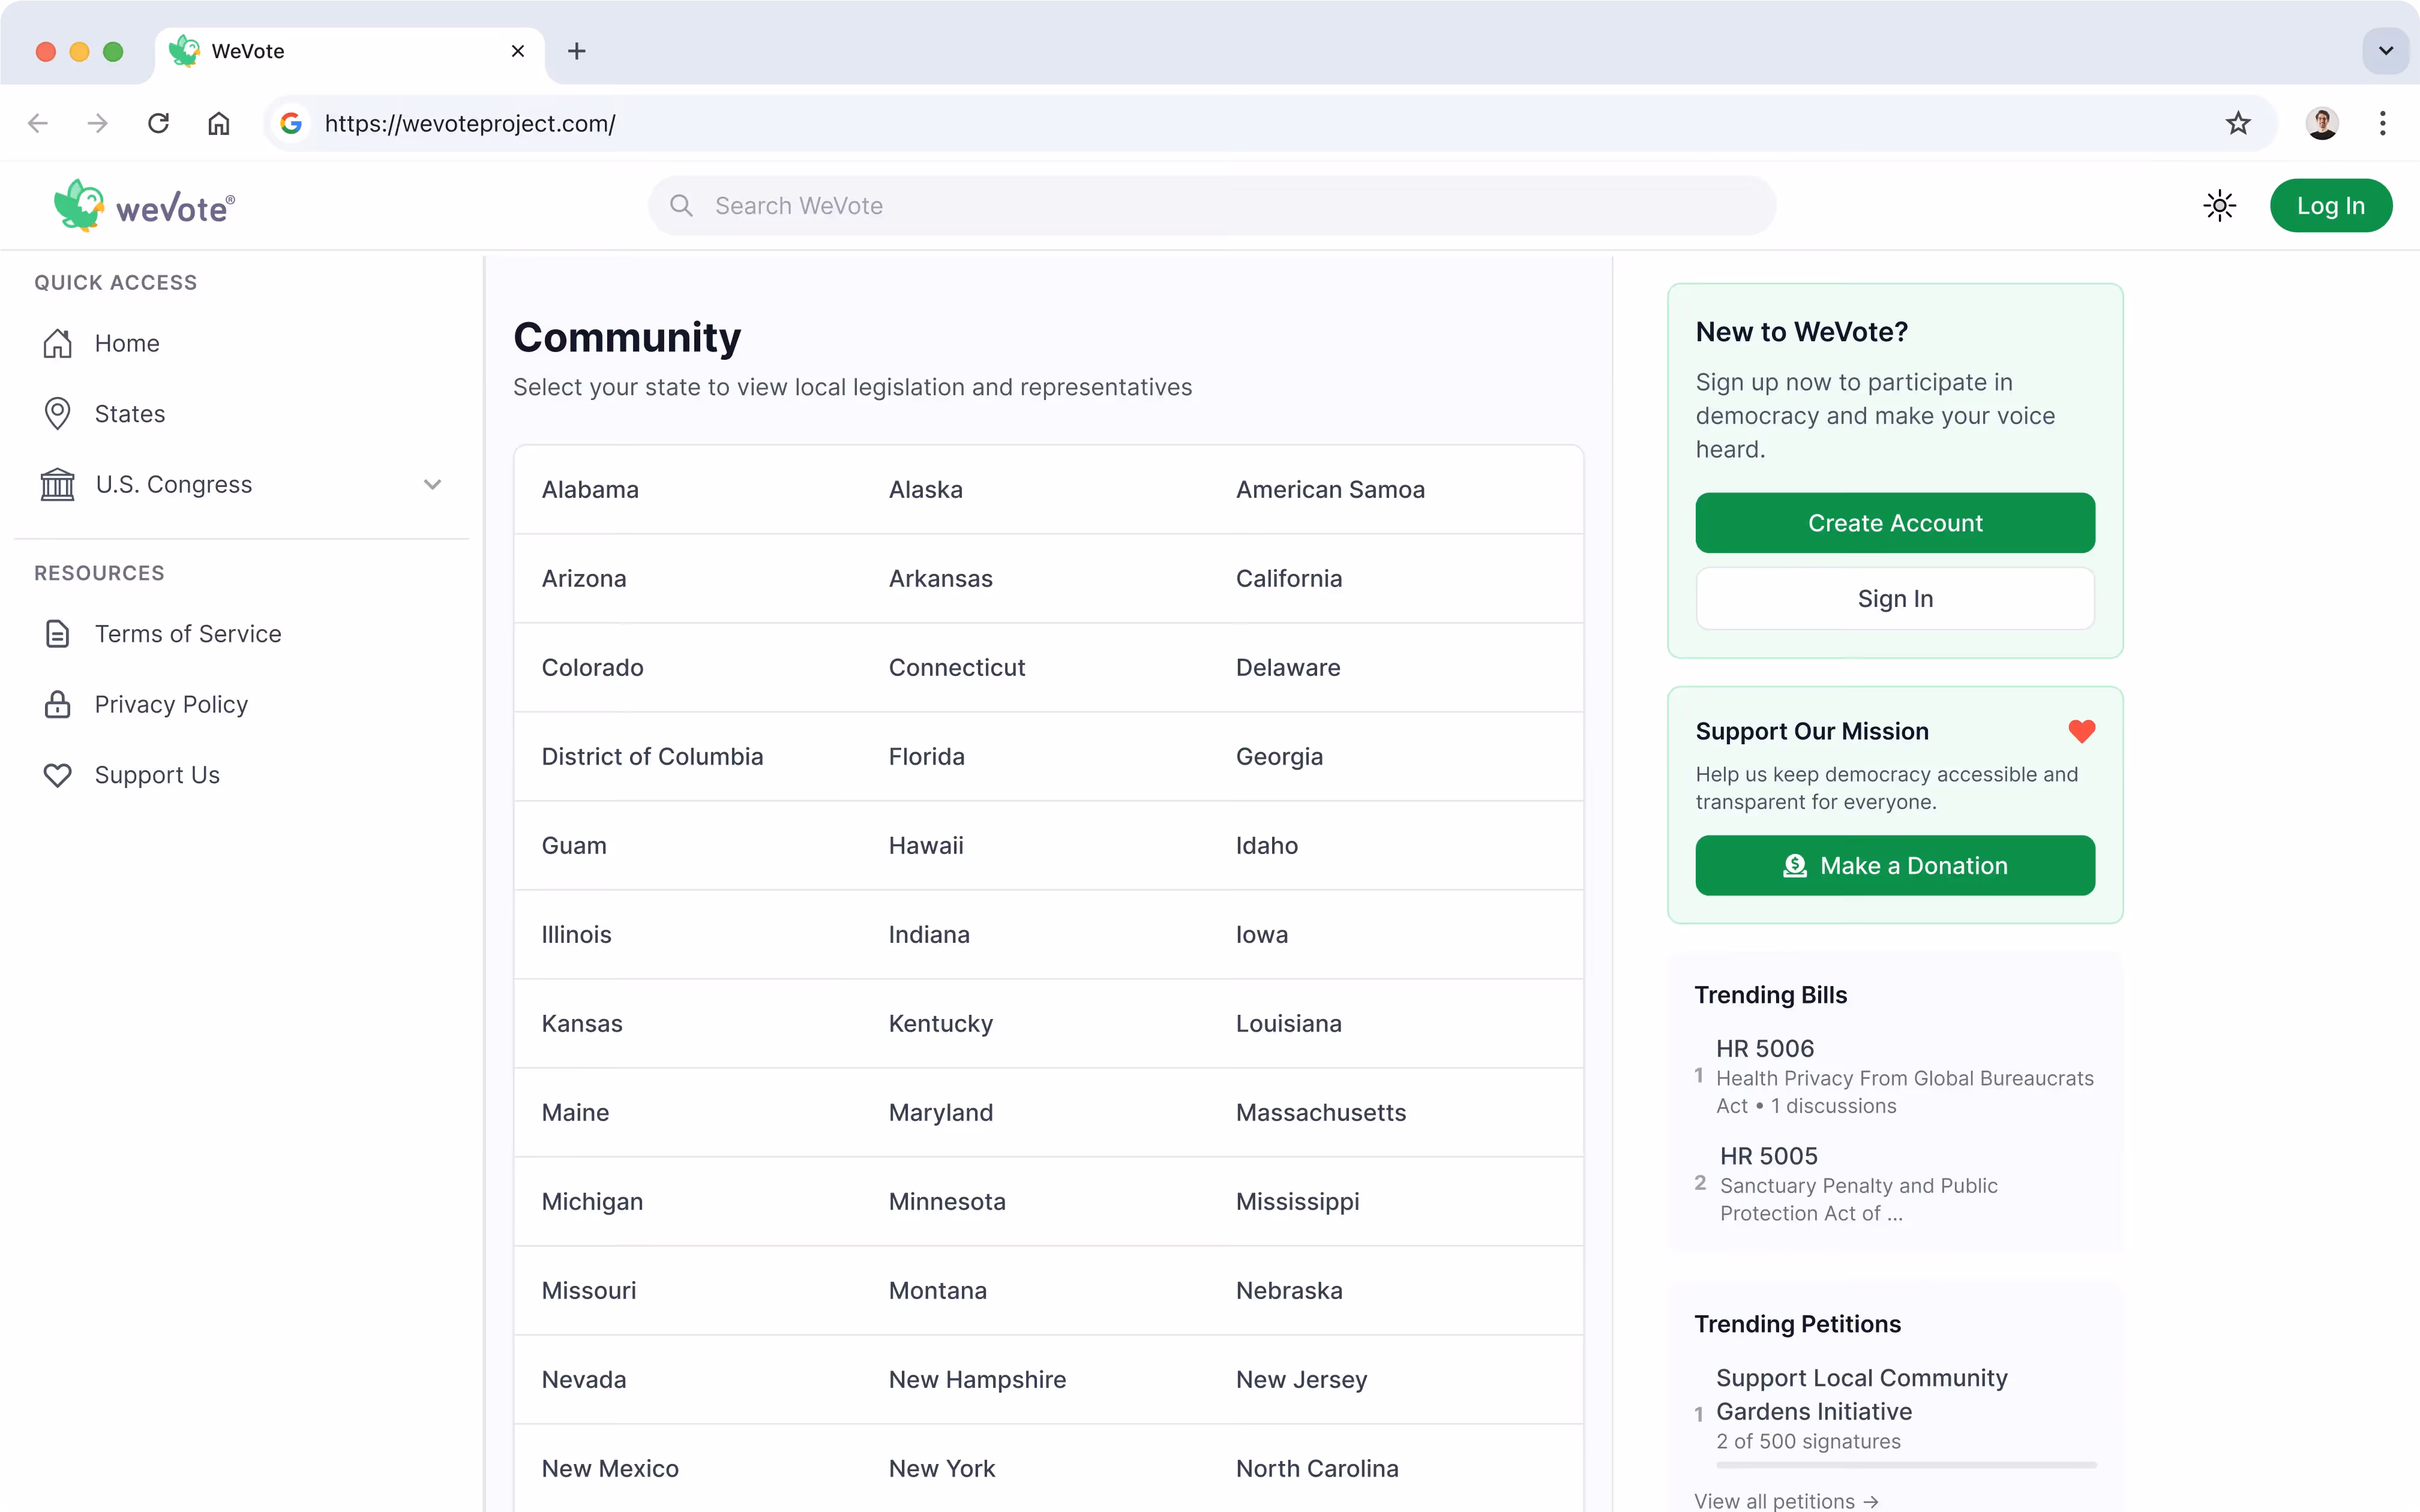
Task: Open a new browser tab
Action: click(x=576, y=51)
